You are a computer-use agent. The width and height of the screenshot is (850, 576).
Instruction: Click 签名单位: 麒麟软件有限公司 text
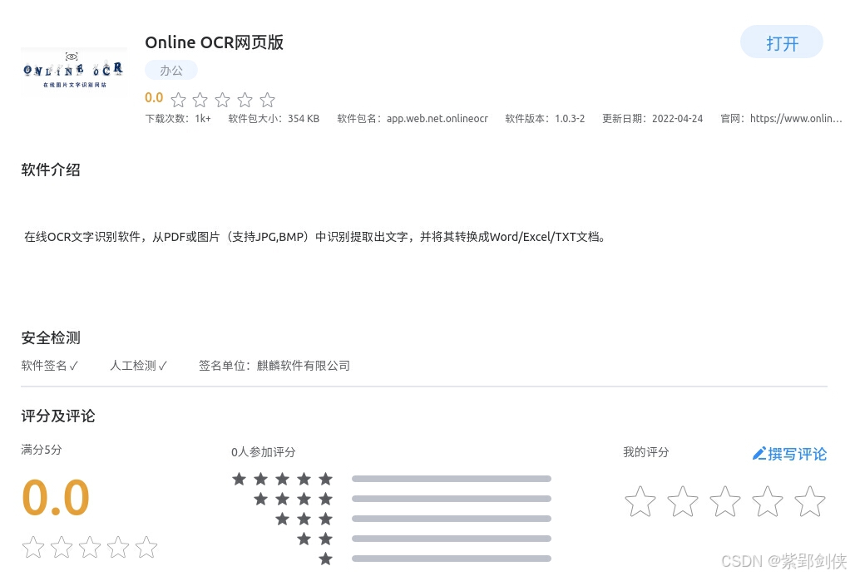click(274, 366)
